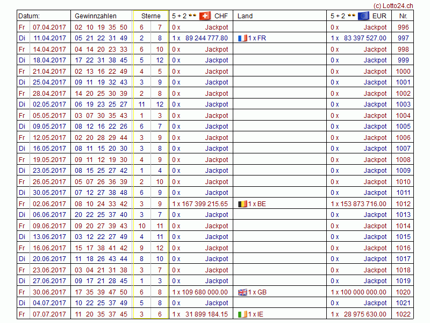The width and height of the screenshot is (430, 323).
Task: Select draw number 1000
Action: pyautogui.click(x=403, y=72)
